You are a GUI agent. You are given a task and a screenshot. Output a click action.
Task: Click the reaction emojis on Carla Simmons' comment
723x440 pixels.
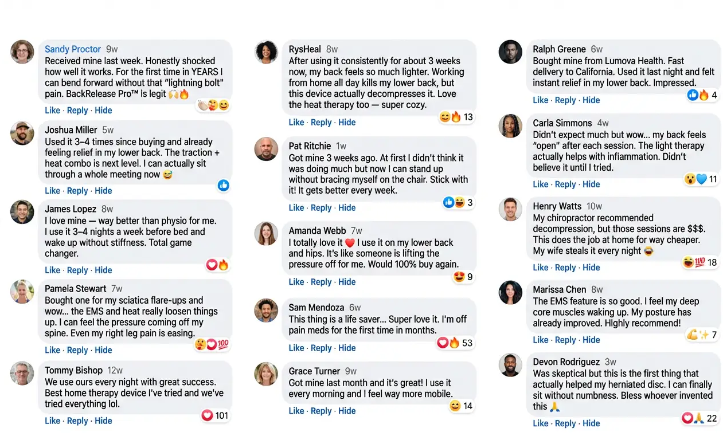pos(701,179)
